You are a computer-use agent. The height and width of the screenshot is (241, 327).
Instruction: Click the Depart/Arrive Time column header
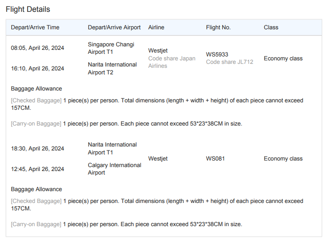point(35,27)
